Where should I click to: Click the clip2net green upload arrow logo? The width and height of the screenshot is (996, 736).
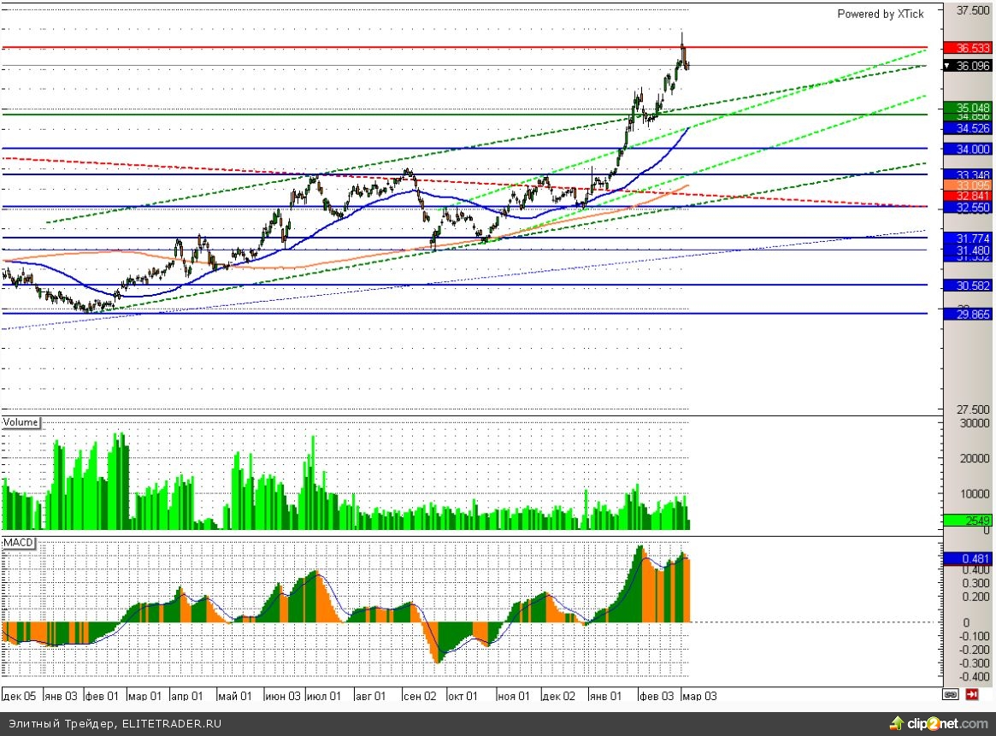tap(898, 724)
